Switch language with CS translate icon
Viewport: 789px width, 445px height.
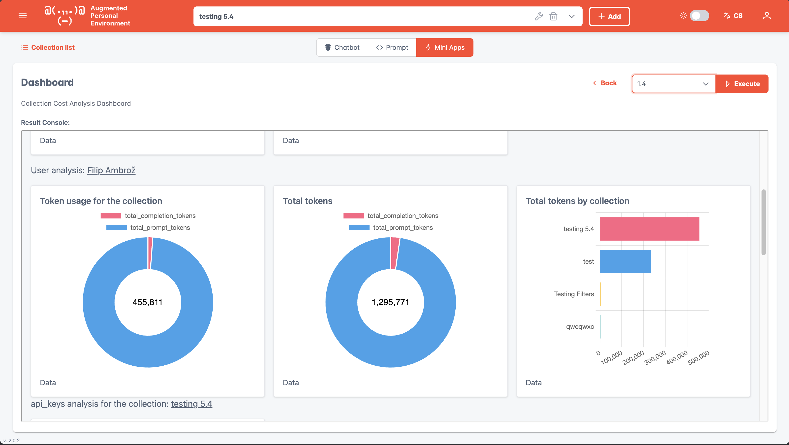click(x=733, y=16)
